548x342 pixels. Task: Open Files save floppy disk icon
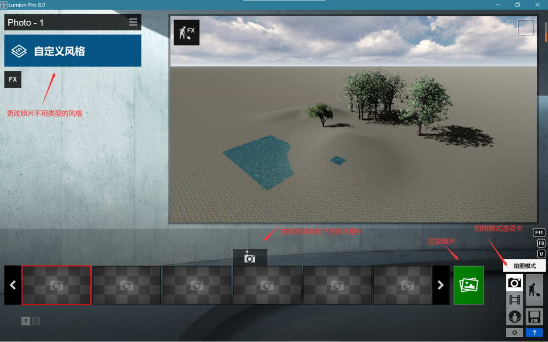[x=534, y=317]
